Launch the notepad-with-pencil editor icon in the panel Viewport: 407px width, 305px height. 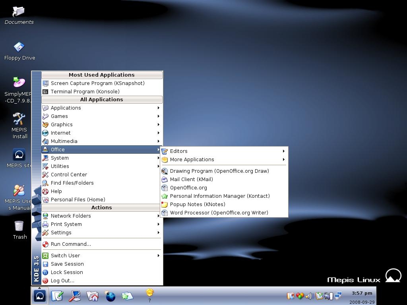(x=57, y=296)
